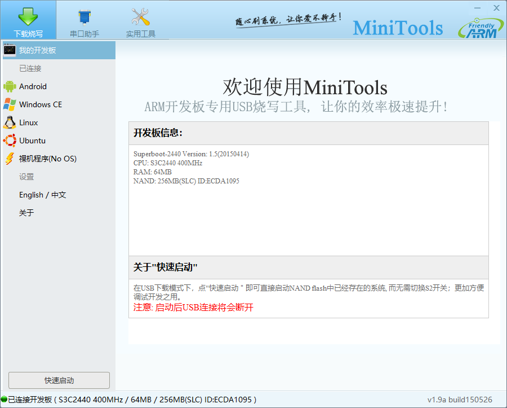Choose Android in the sidebar list
Screen dimensions: 507x408
(59, 86)
